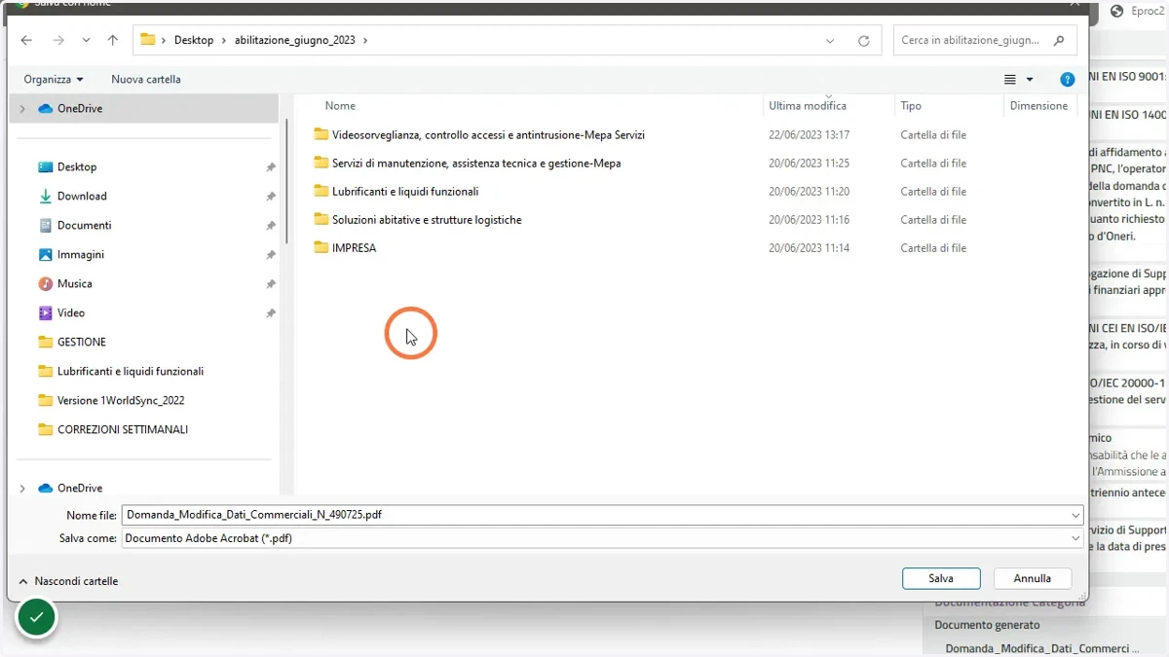Screen dimensions: 1169x657
Task: Click the pin icon next to Documenti
Action: point(271,226)
